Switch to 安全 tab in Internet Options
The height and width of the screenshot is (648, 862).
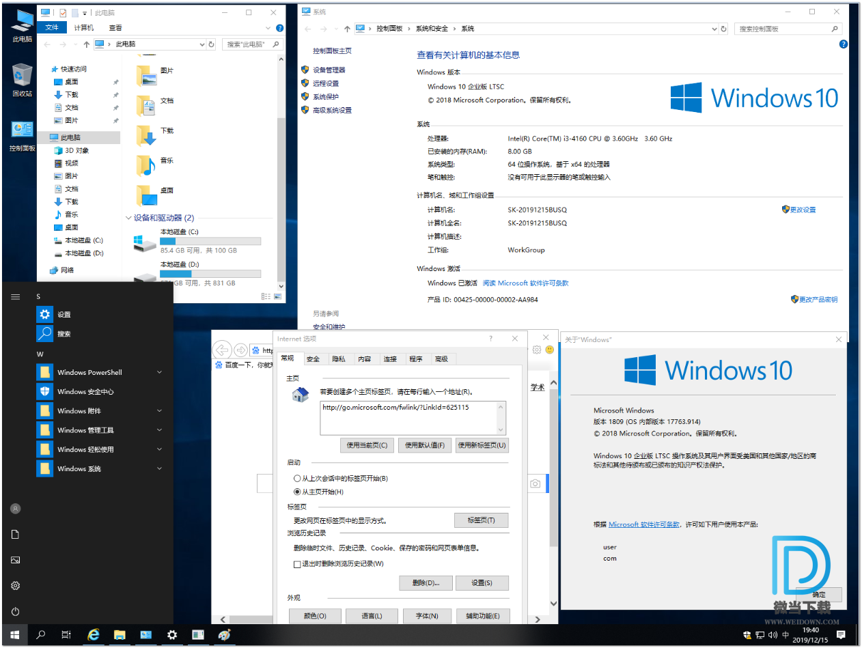313,358
